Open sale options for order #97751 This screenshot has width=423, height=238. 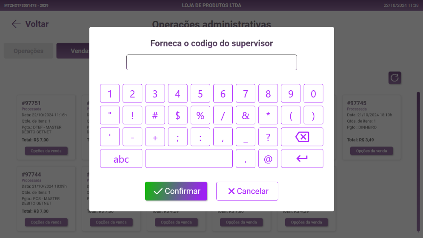pos(46,151)
